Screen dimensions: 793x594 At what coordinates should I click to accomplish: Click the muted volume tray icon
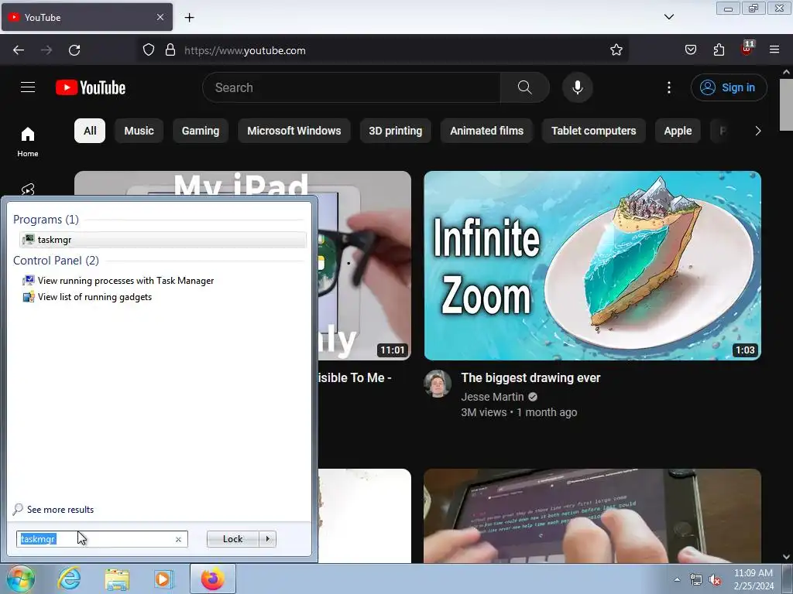(x=715, y=580)
